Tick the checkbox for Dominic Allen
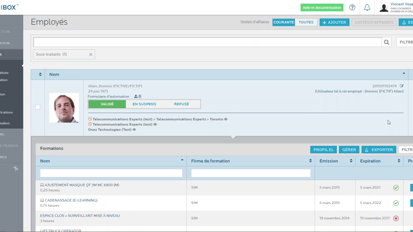Image resolution: width=413 pixels, height=232 pixels. (x=38, y=107)
